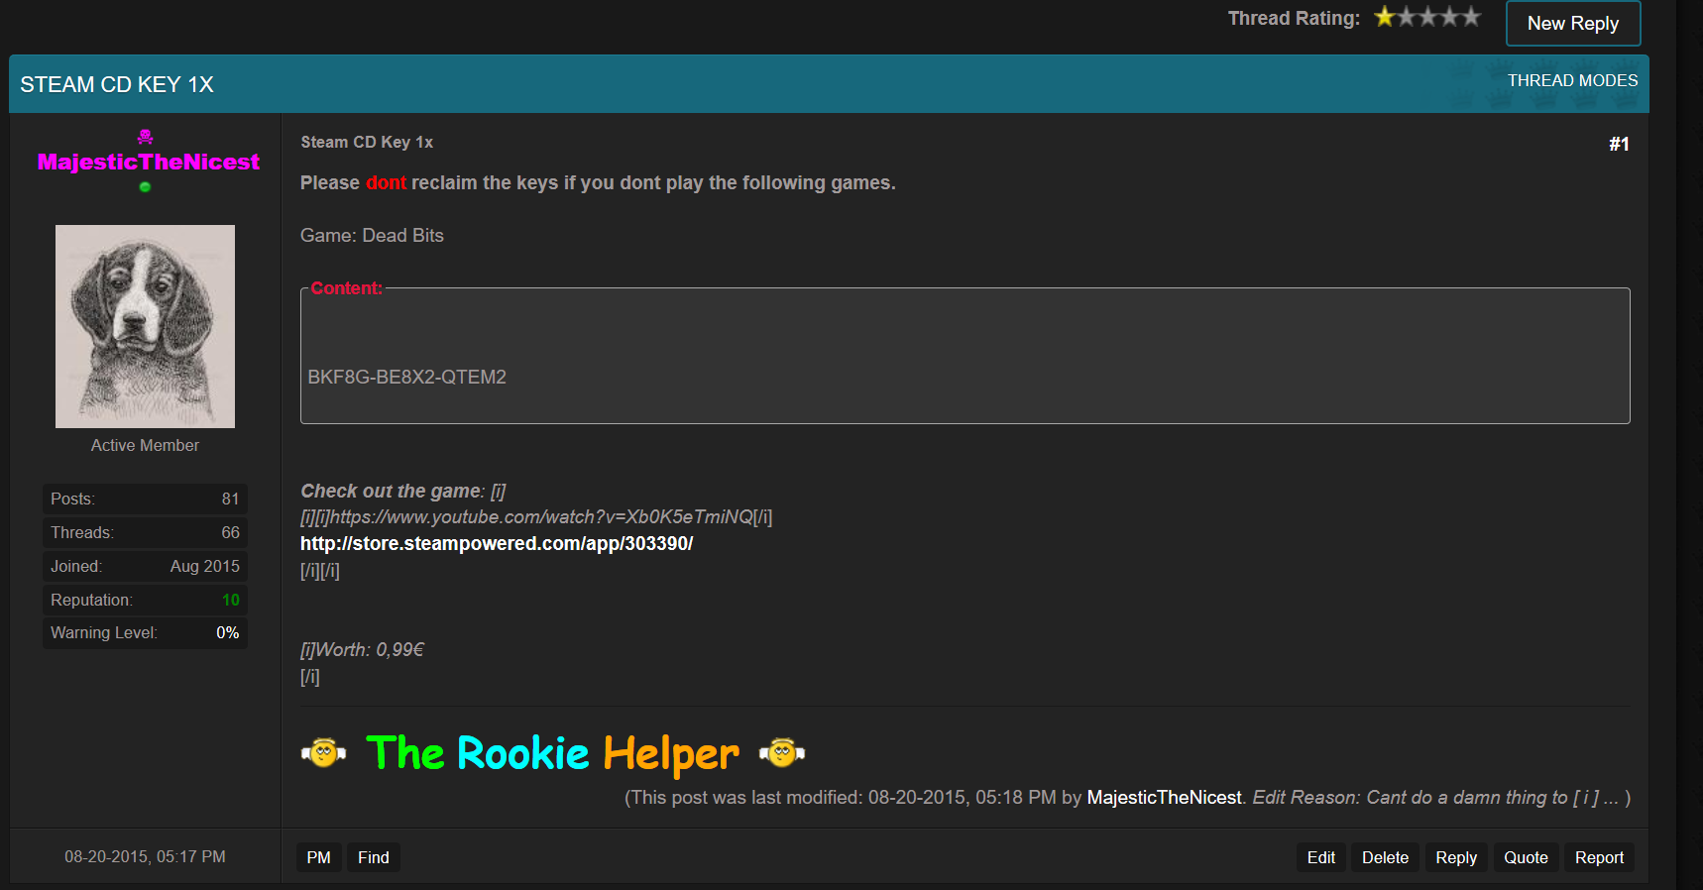Click the Edit Reason text
Image resolution: width=1703 pixels, height=890 pixels.
tap(1434, 798)
